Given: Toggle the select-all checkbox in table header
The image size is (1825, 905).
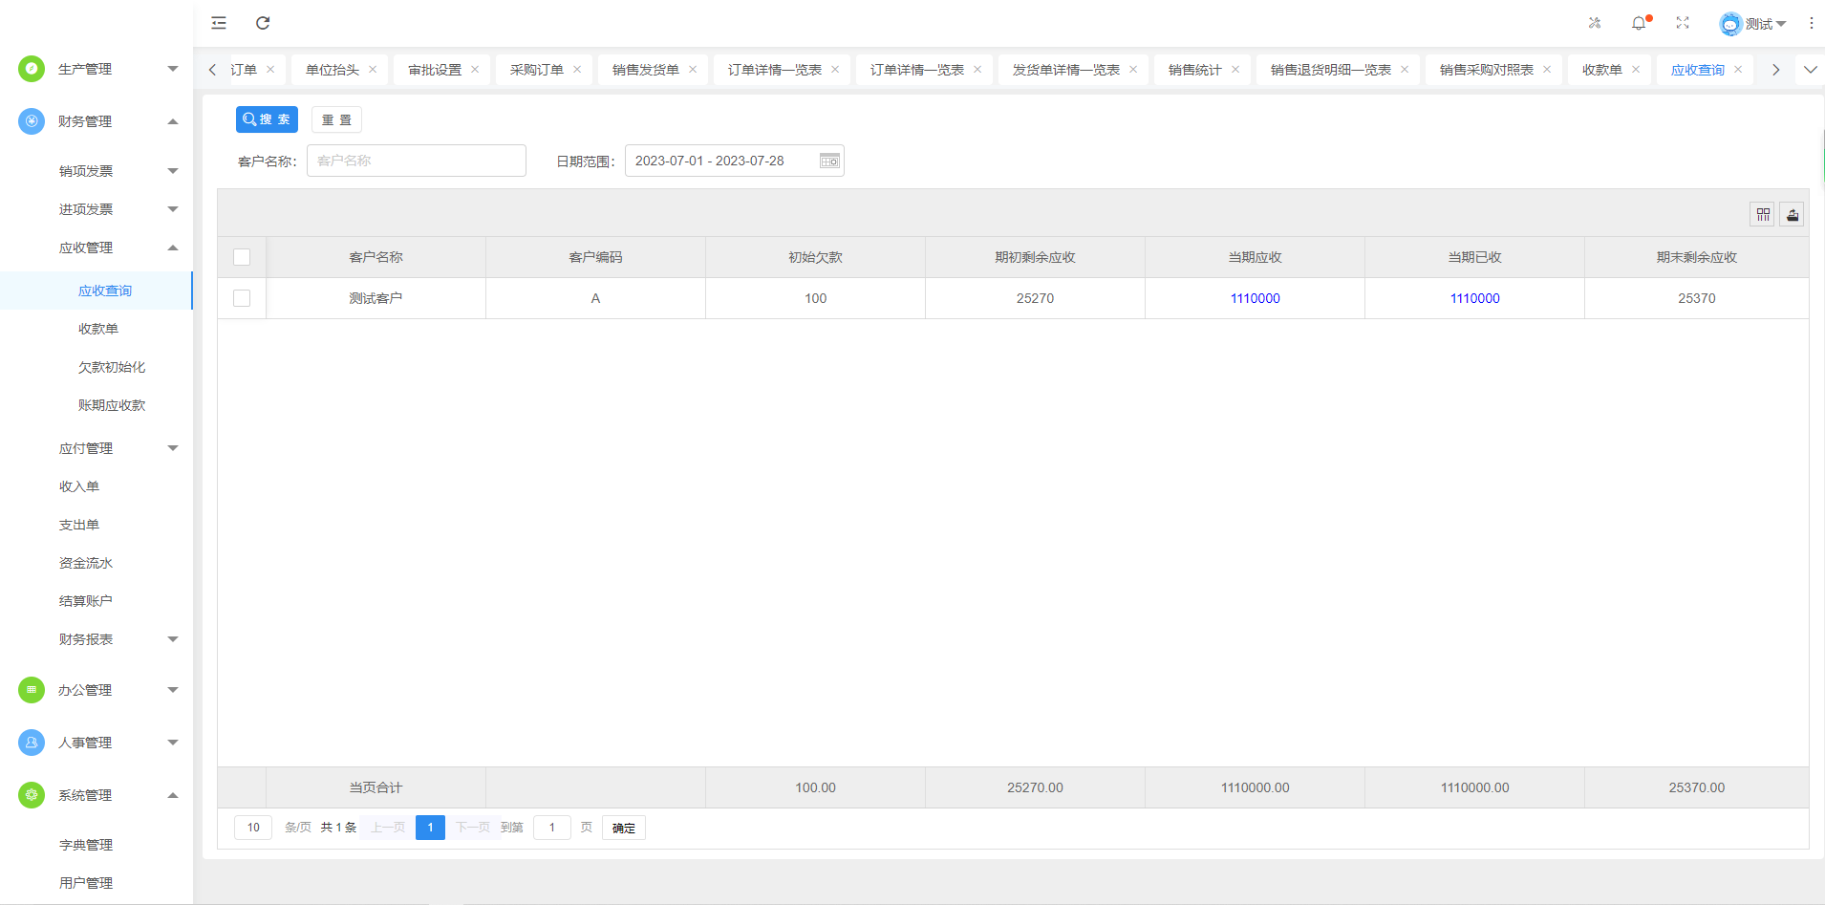Looking at the screenshot, I should 242,257.
